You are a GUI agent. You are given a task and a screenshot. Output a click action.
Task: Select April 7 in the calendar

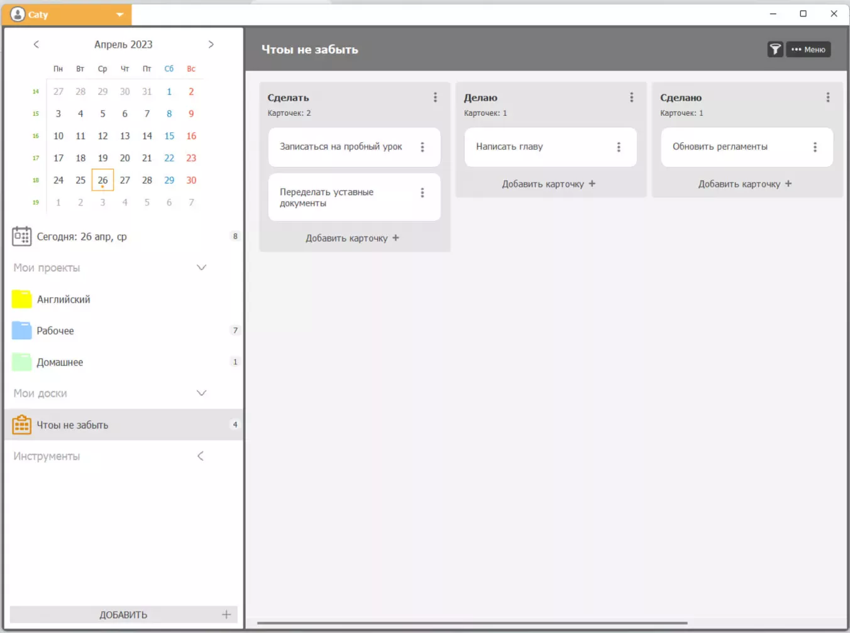pos(147,114)
